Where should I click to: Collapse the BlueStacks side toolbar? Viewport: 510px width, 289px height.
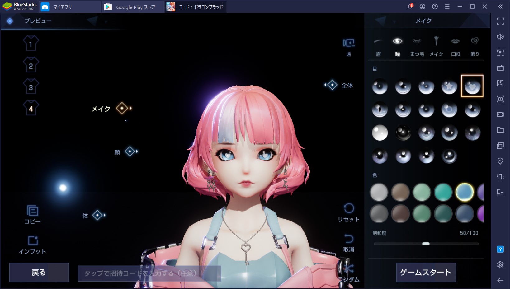point(500,7)
